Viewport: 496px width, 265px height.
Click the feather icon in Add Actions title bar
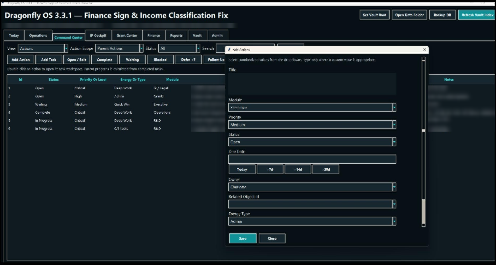tap(229, 50)
